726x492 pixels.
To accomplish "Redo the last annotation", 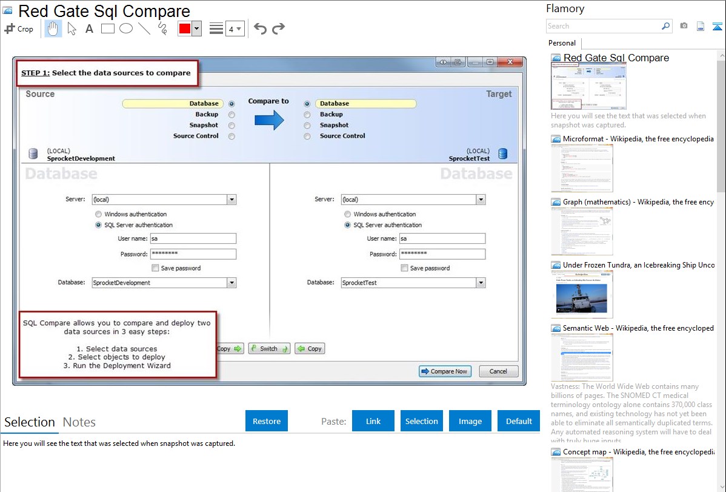I will pos(278,29).
